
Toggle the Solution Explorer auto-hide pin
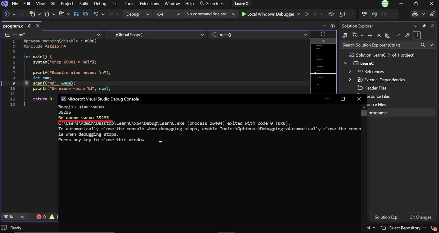(x=424, y=26)
